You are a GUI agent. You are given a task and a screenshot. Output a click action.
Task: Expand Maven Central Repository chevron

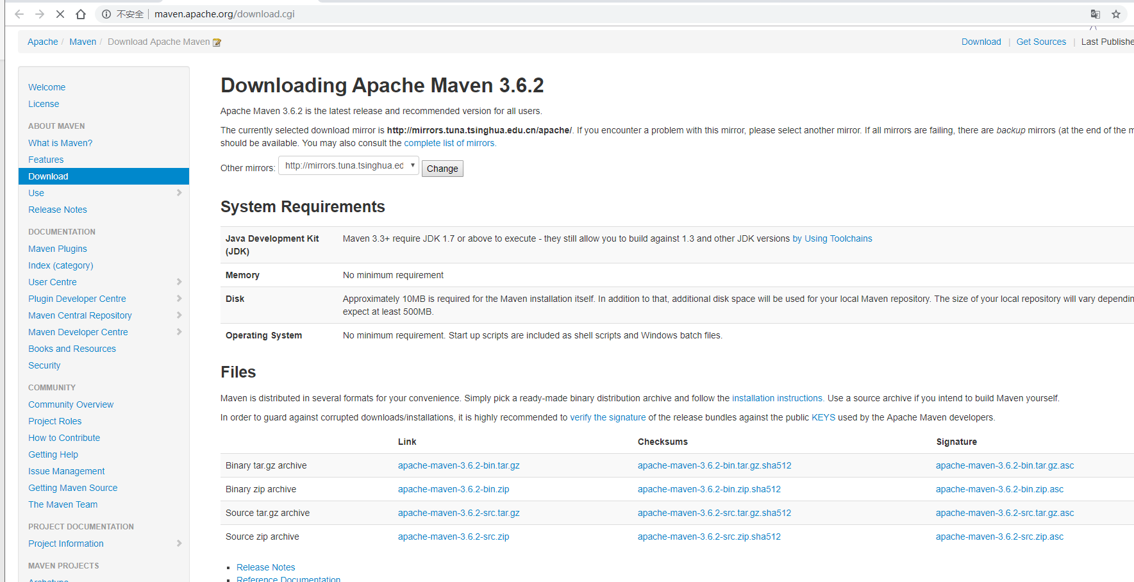tap(179, 315)
